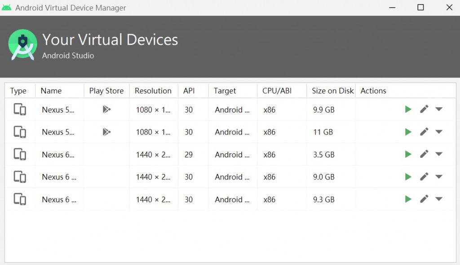Edit the 11 GB AVD via pencil icon

(x=424, y=132)
